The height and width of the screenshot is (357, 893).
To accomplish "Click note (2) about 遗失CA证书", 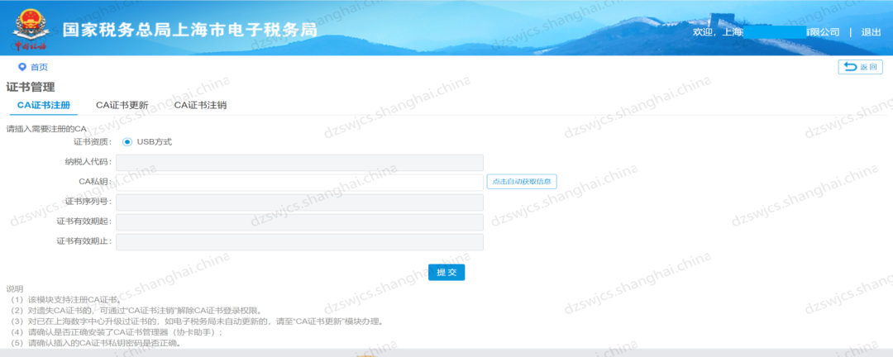I will click(x=136, y=311).
